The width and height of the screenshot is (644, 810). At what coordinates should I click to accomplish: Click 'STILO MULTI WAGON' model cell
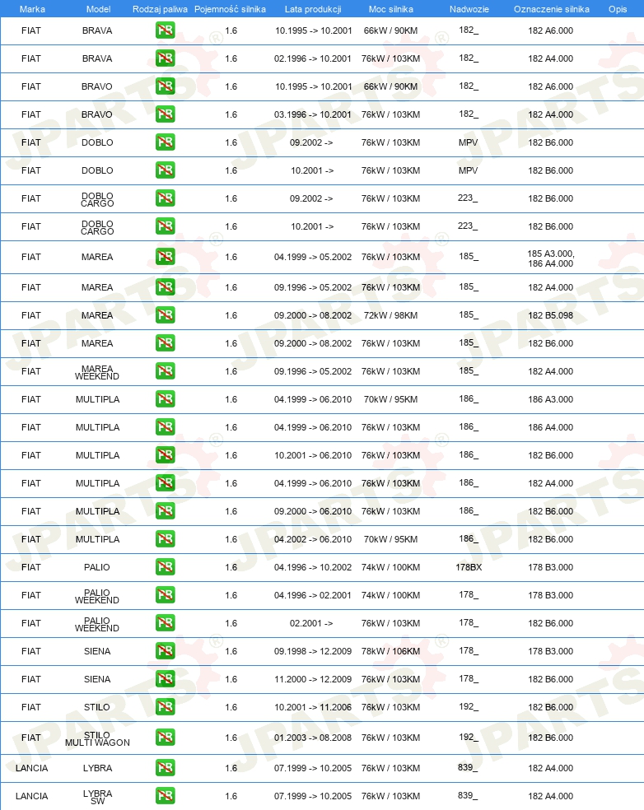coord(97,738)
